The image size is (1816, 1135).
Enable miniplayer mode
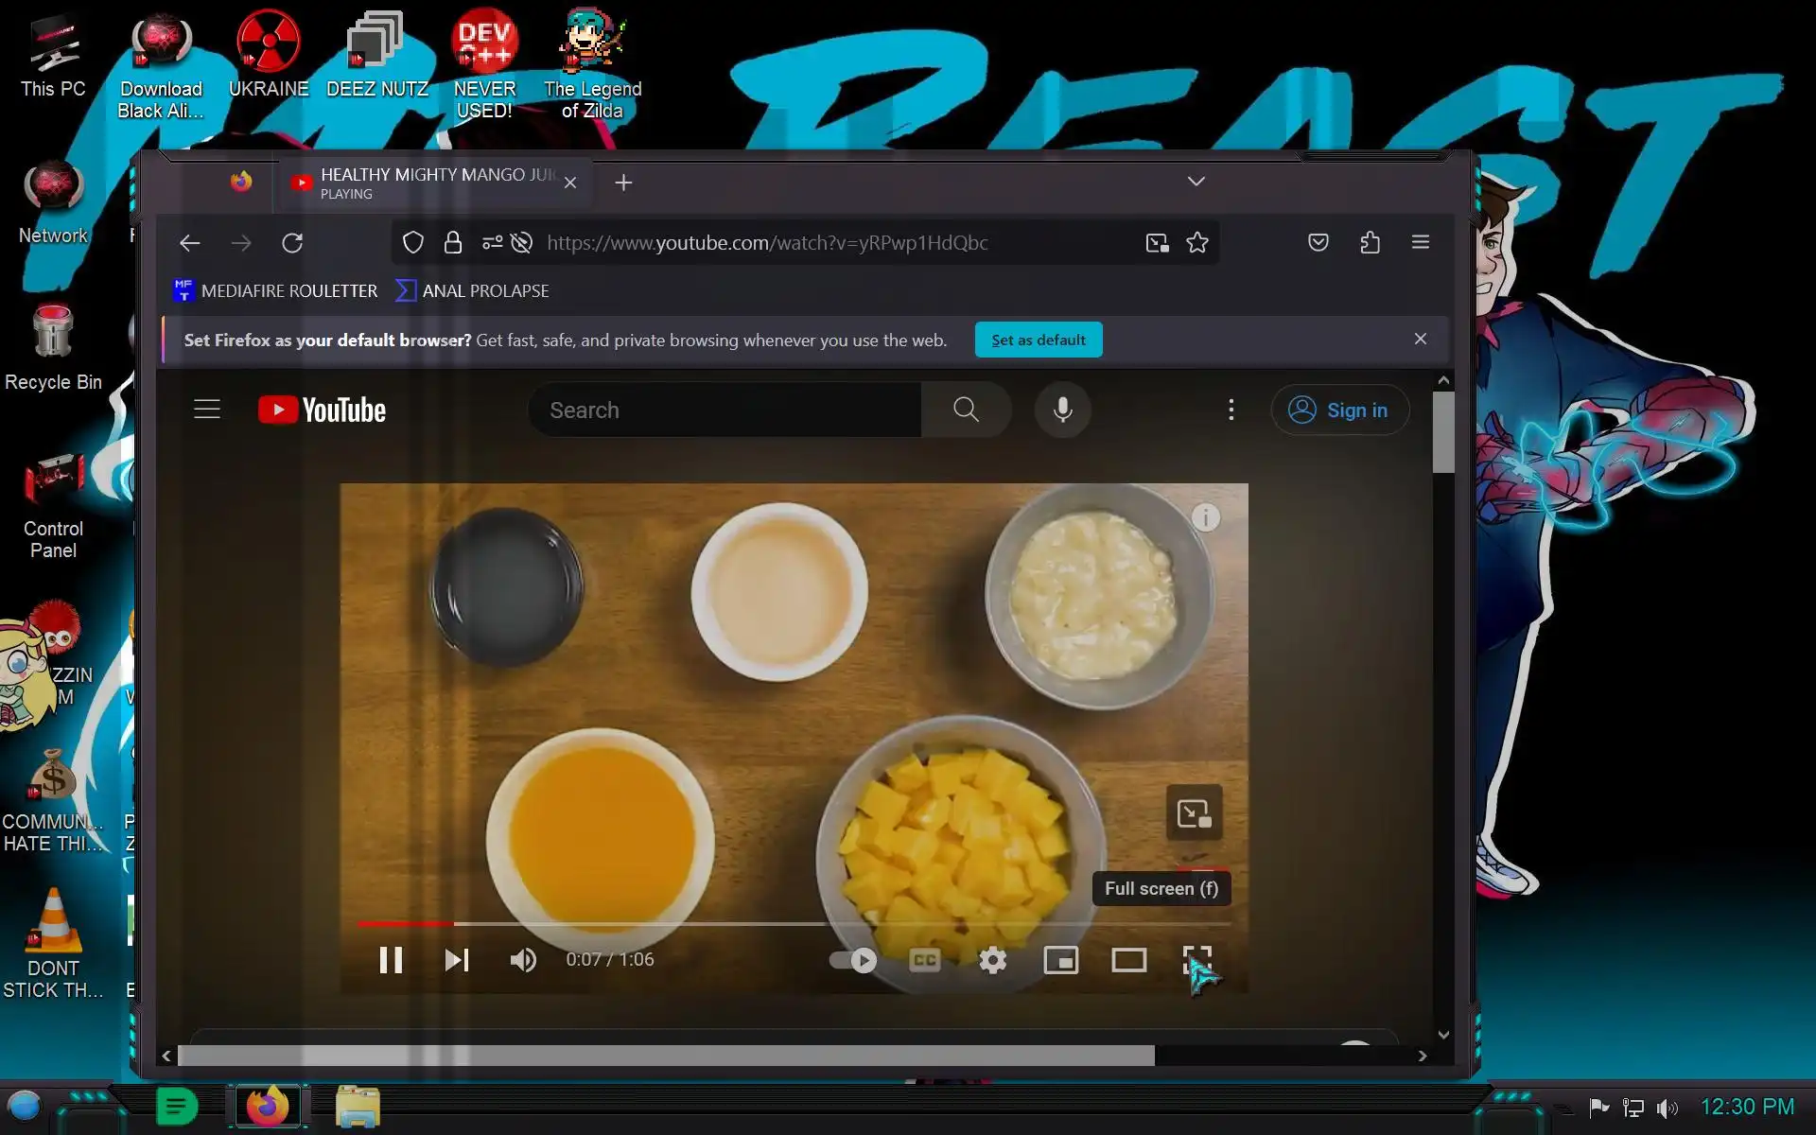[1060, 960]
